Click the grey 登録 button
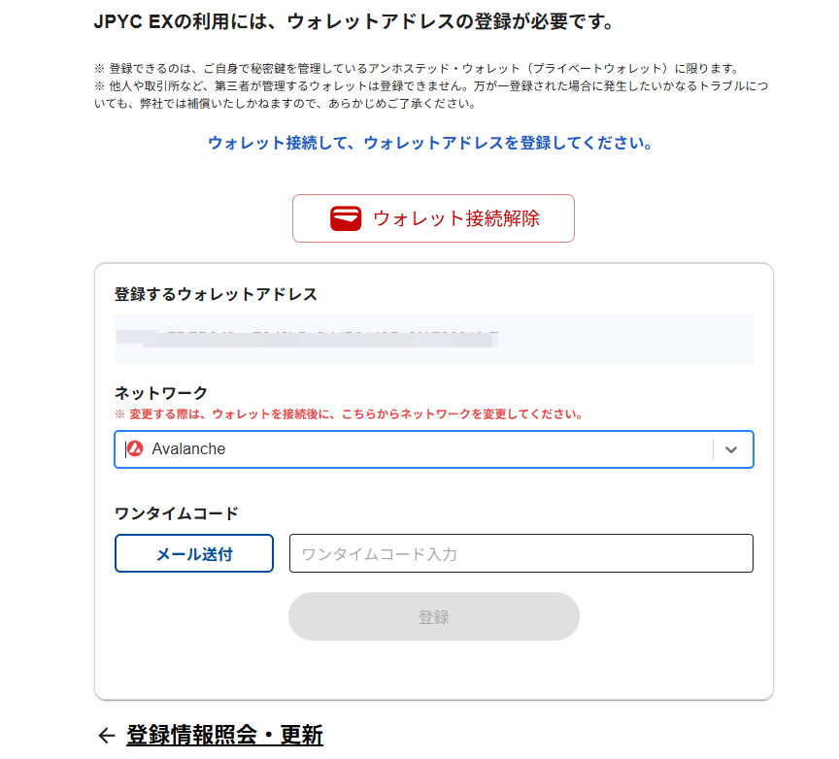This screenshot has width=839, height=759. pos(433,616)
